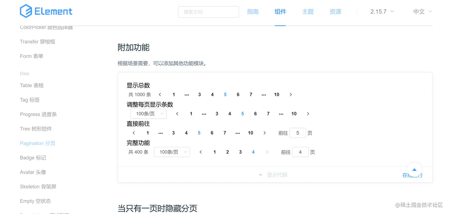Image resolution: width=449 pixels, height=214 pixels.
Task: Click the 前往 page input in 直接前往 demo
Action: click(x=298, y=133)
